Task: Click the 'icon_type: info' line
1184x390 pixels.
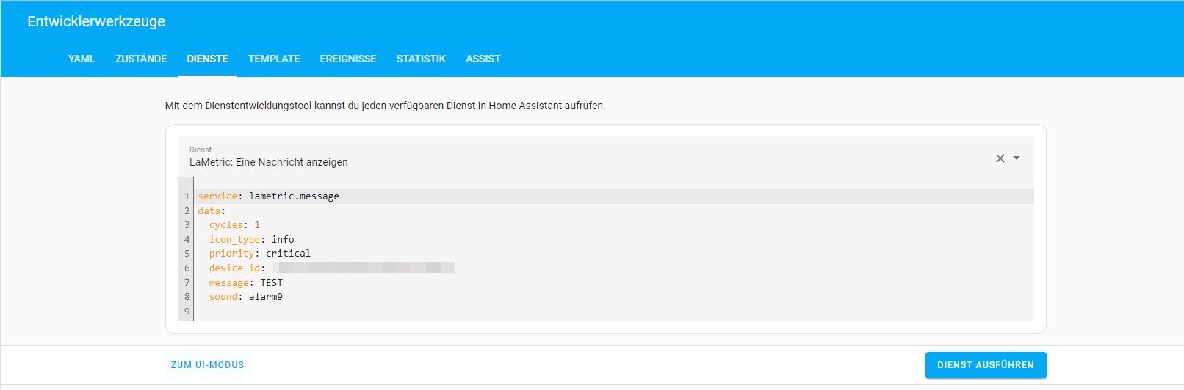Action: coord(251,239)
